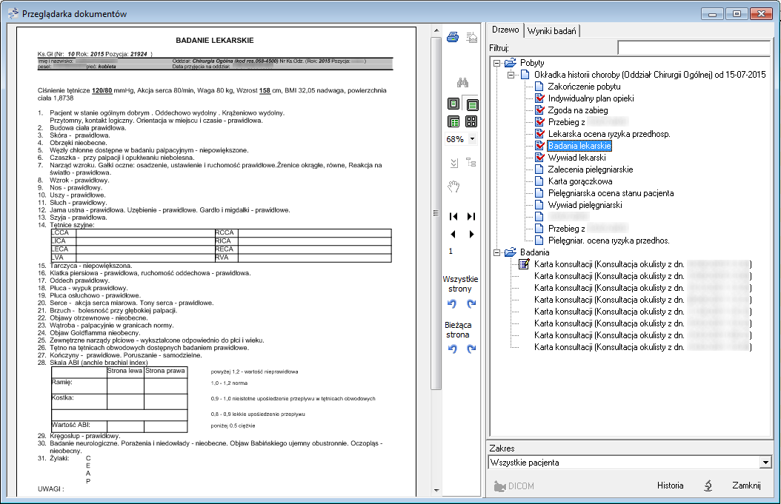The width and height of the screenshot is (781, 504).
Task: Click the preview scrollbar up arrow
Action: (x=436, y=30)
